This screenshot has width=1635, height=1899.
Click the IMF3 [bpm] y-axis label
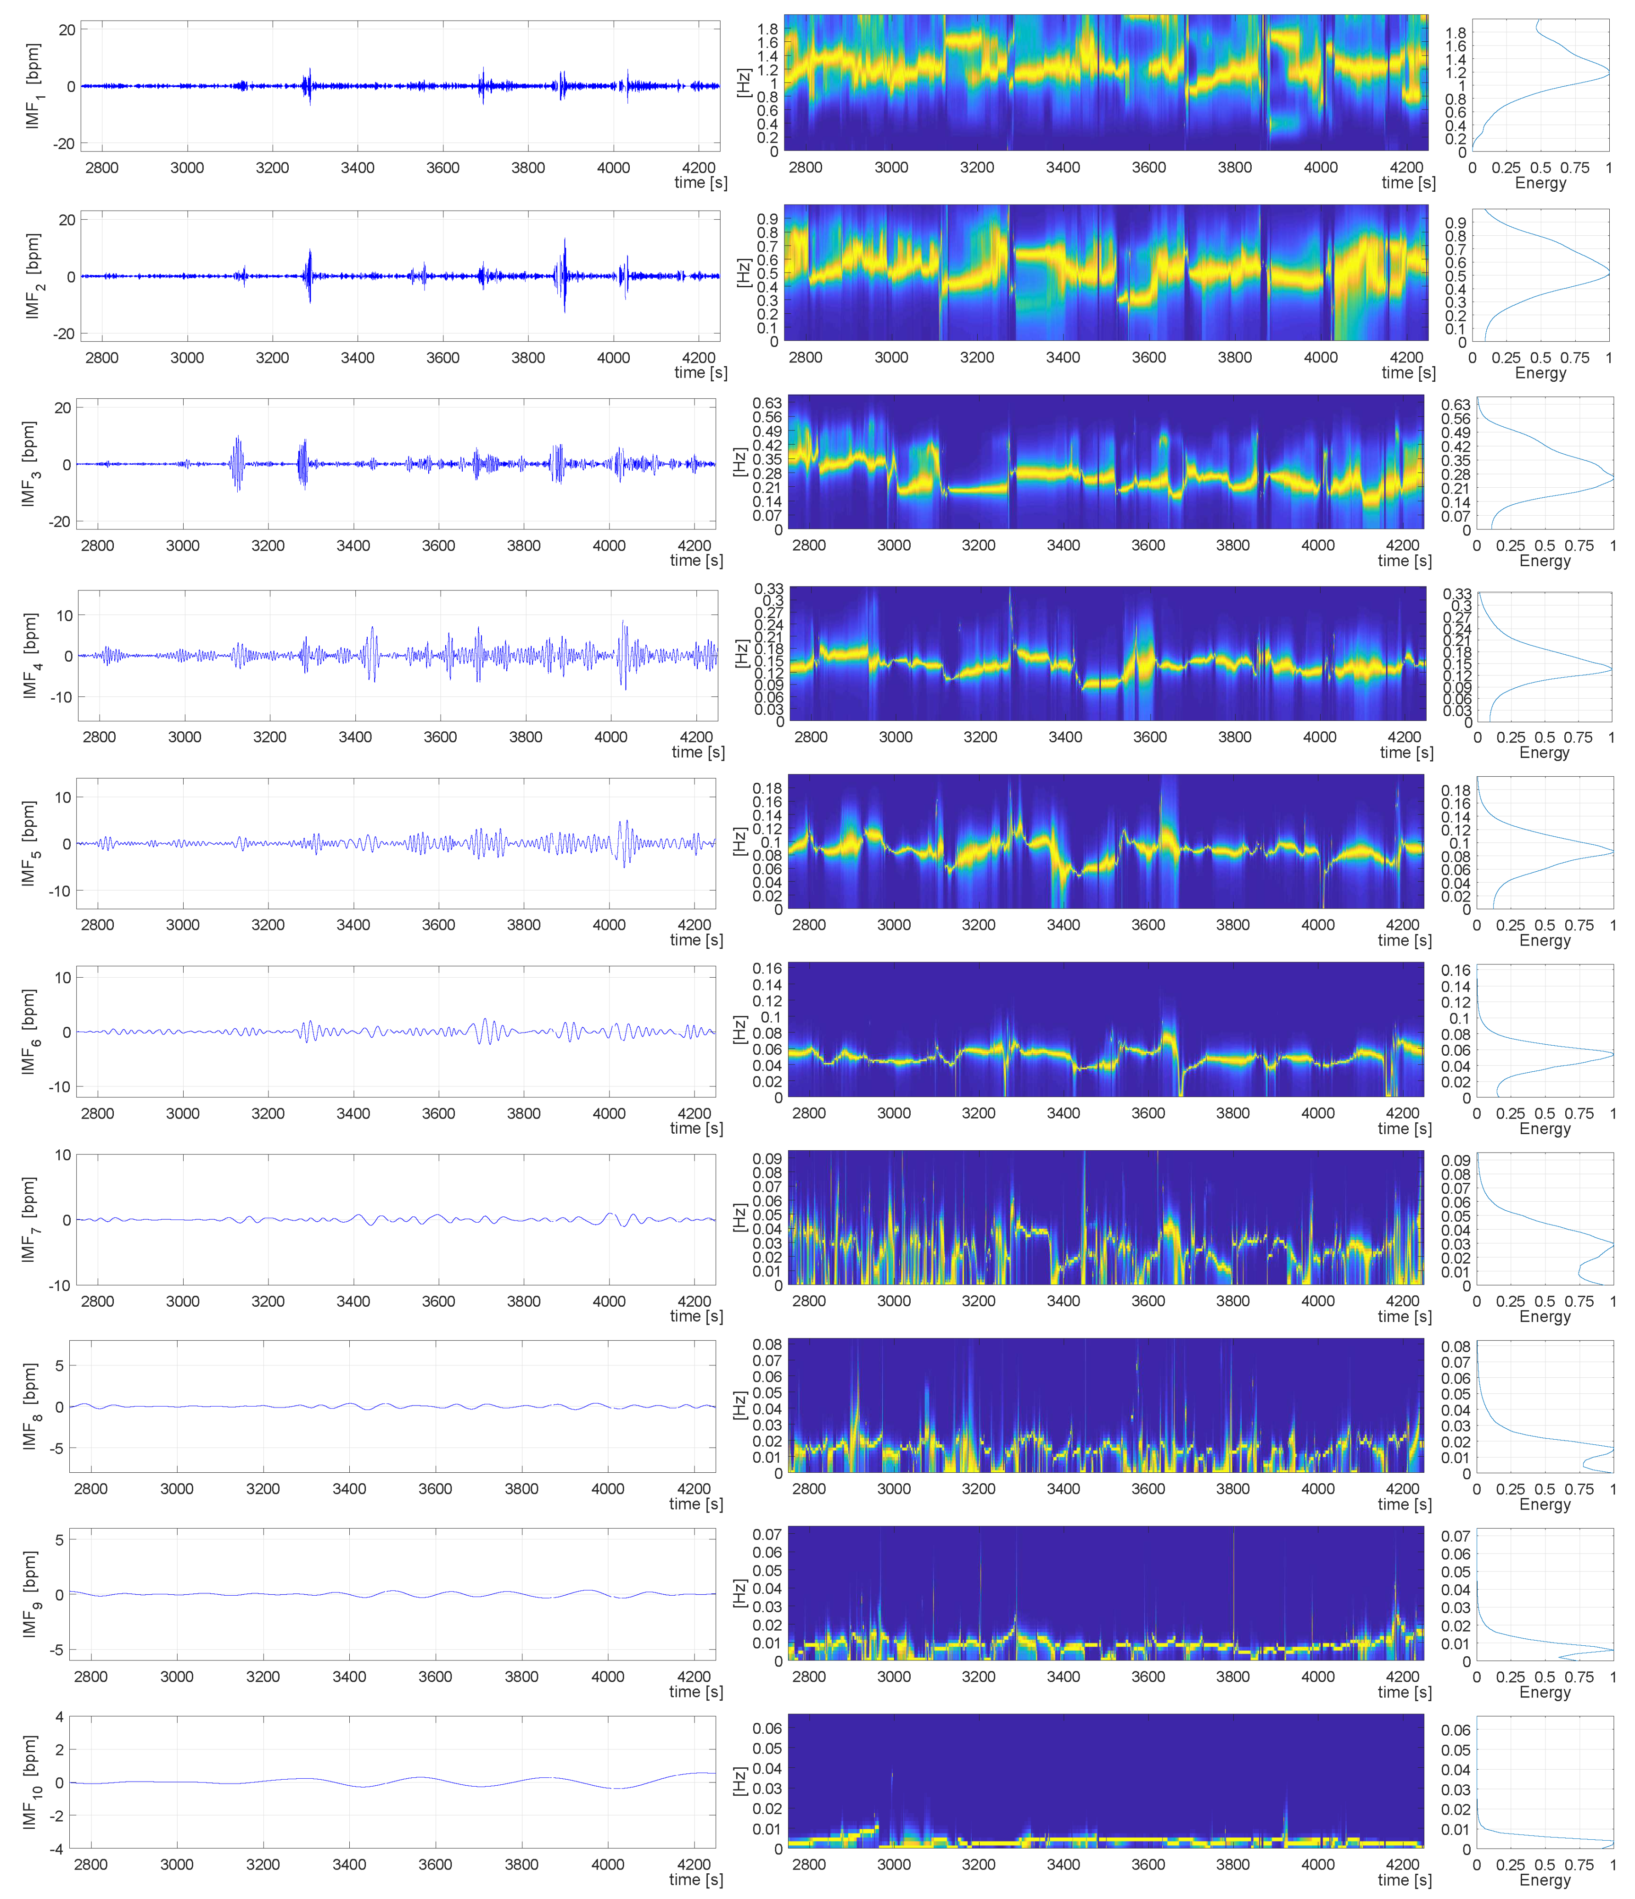(29, 464)
